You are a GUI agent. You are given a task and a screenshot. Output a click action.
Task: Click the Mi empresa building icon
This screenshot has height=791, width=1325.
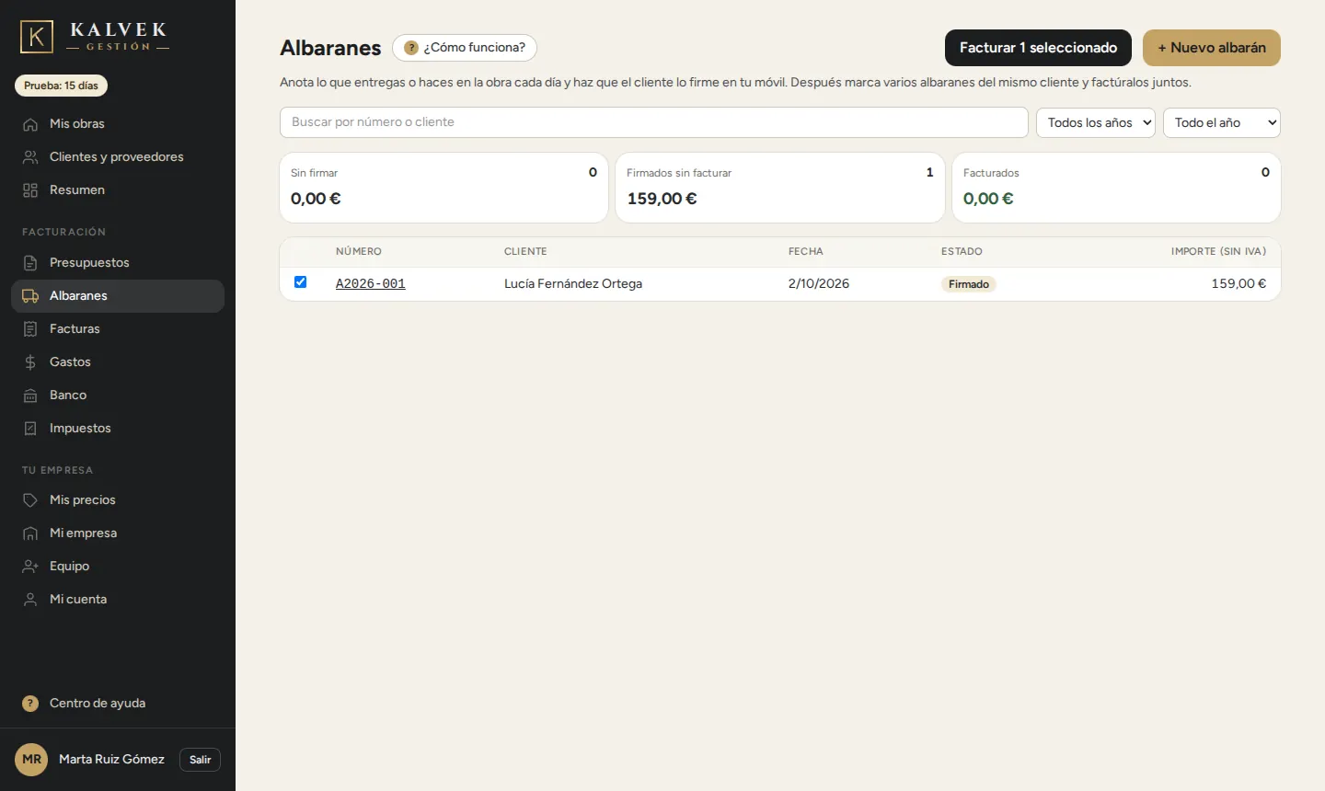30,533
